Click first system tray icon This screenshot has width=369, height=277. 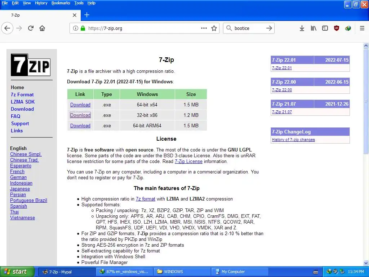(x=329, y=272)
